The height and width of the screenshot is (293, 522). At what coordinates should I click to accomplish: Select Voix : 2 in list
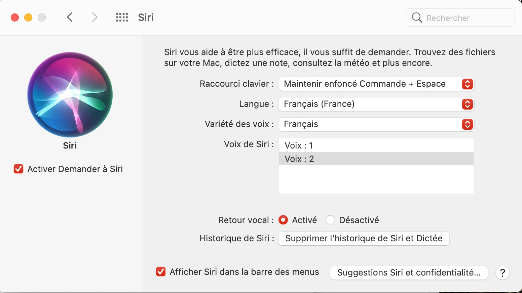tap(376, 159)
